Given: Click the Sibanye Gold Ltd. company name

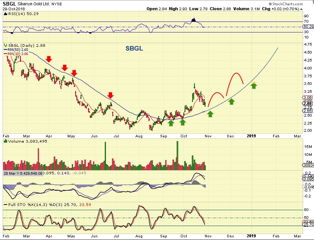Looking at the screenshot, I should coord(33,4).
